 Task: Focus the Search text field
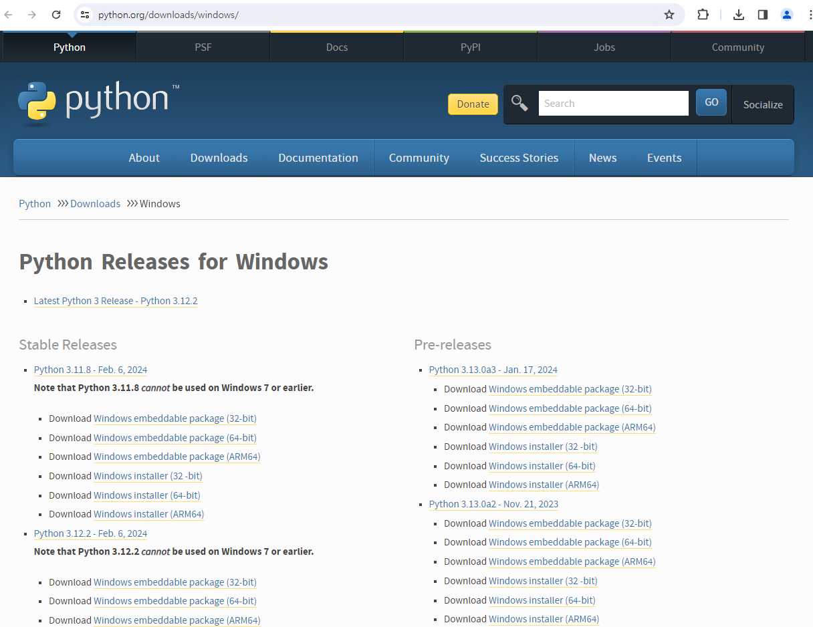pyautogui.click(x=613, y=104)
